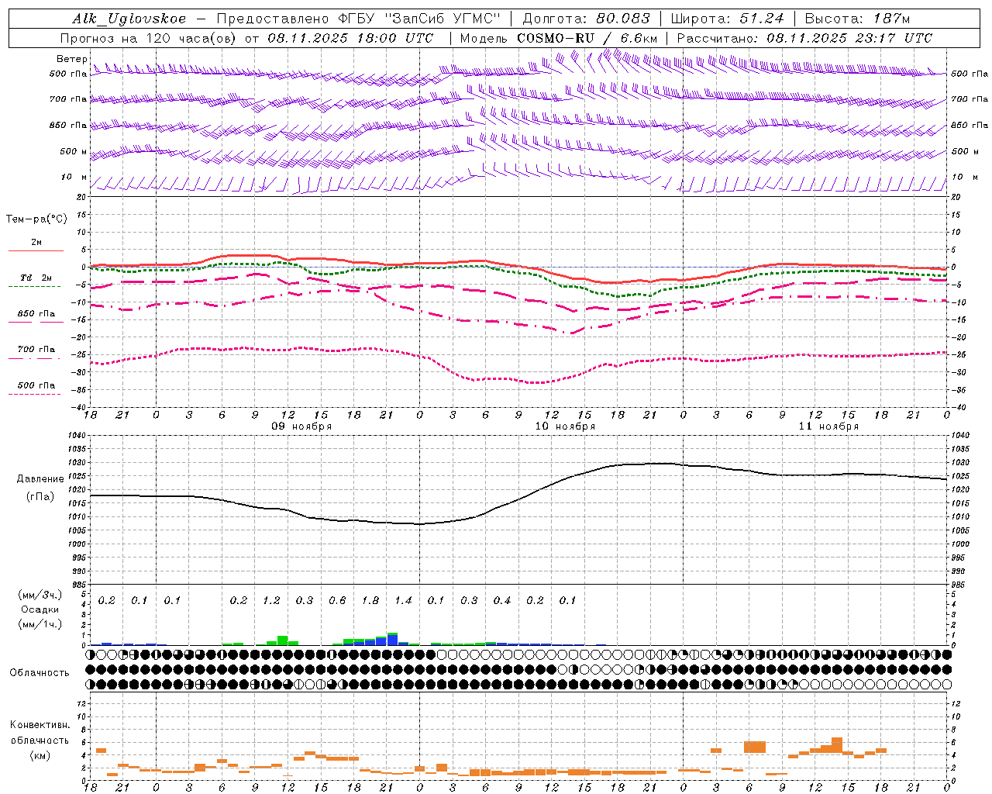The height and width of the screenshot is (794, 992).
Task: Click the elevation text "Высота: 187м"
Action: pos(857,19)
